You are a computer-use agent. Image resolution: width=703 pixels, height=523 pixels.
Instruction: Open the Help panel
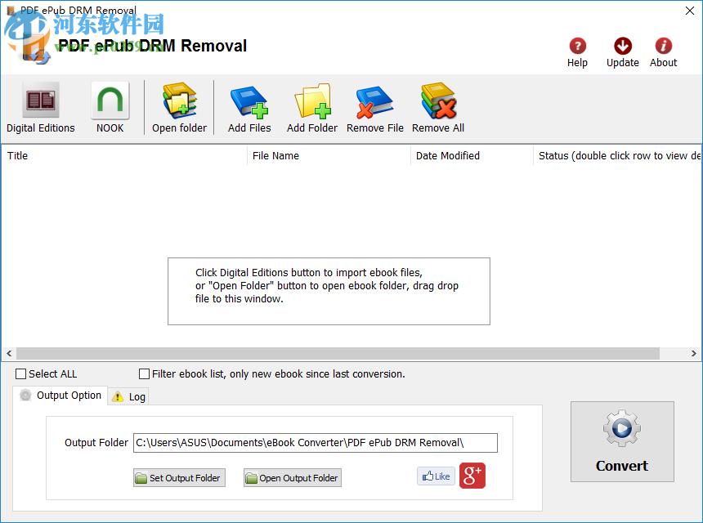pyautogui.click(x=577, y=51)
